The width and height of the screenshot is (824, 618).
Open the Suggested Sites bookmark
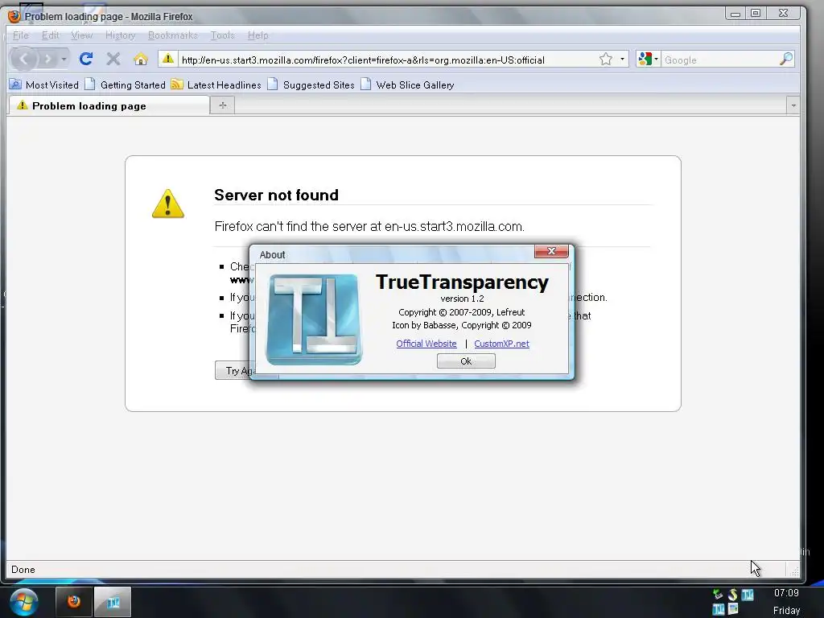tap(311, 84)
